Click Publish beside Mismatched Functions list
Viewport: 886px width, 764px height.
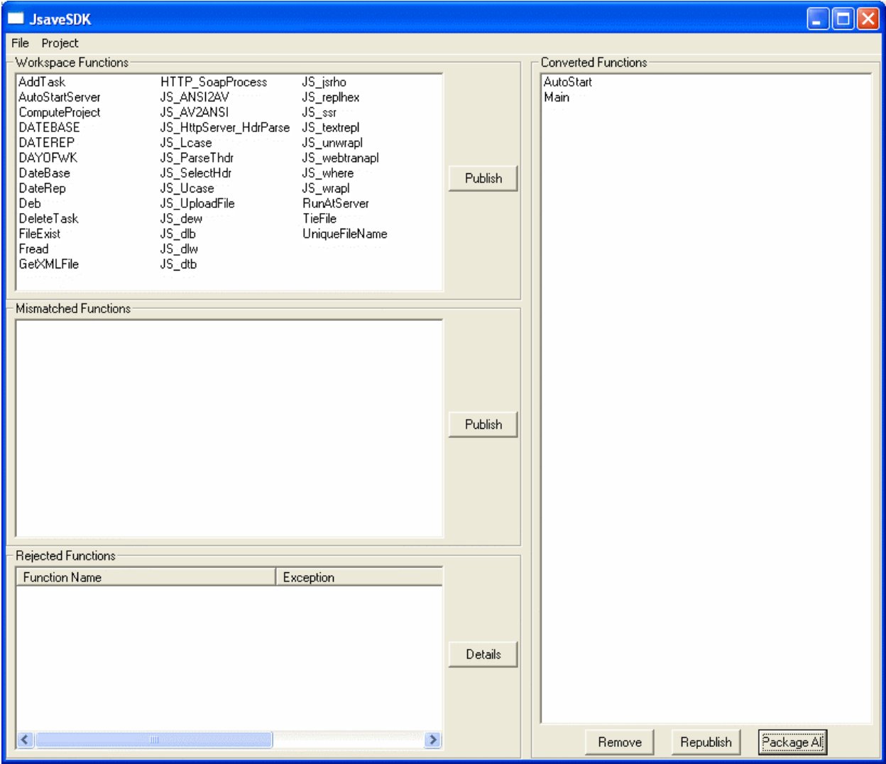click(483, 425)
